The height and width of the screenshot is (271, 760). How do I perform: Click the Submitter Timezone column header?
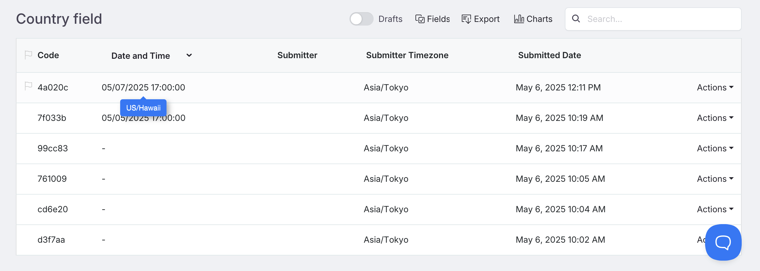(x=407, y=55)
